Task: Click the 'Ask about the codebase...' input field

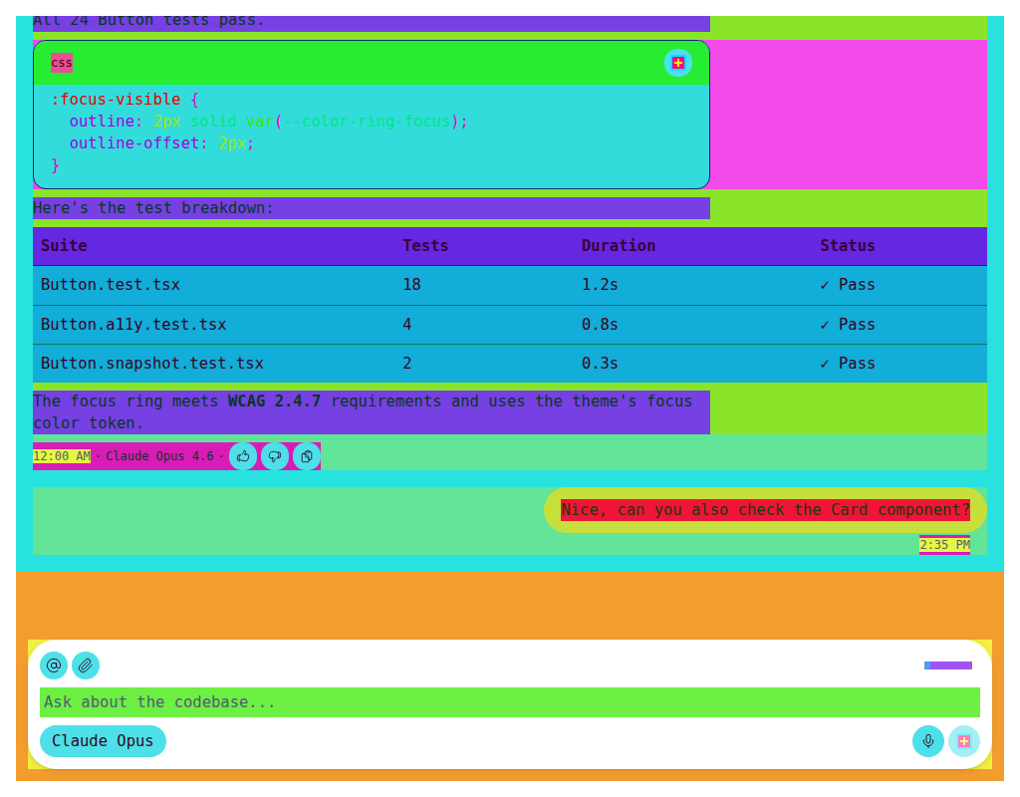Action: tap(510, 702)
